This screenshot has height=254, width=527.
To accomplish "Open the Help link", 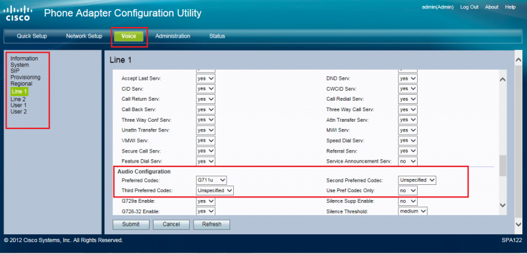I will [x=510, y=7].
